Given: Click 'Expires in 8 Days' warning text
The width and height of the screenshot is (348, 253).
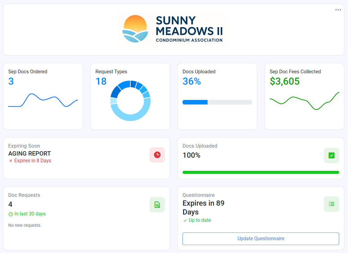Looking at the screenshot, I should click(33, 161).
